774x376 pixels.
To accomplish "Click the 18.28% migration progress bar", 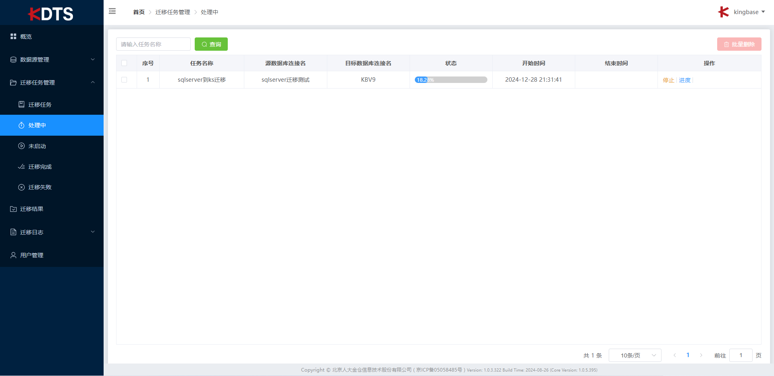I will tap(451, 80).
